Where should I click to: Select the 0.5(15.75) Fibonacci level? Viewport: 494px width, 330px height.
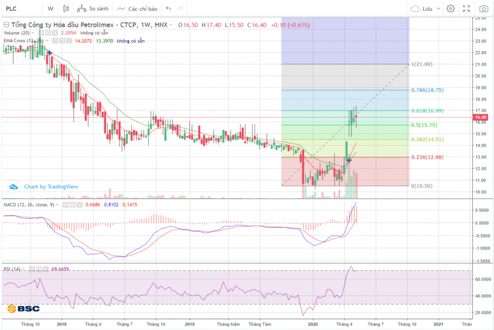pyautogui.click(x=424, y=125)
